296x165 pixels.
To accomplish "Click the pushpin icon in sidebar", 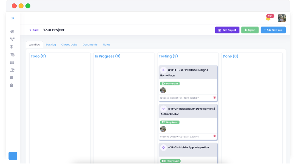I will [x=12, y=47].
